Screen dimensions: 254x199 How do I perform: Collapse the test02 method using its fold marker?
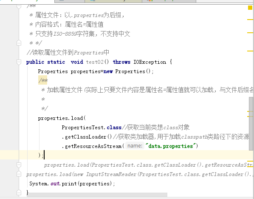tap(19, 62)
